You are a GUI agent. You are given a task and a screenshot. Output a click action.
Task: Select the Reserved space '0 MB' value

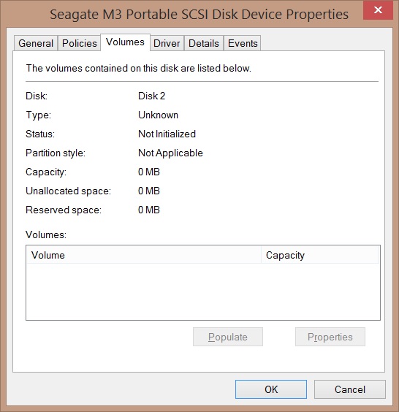point(149,210)
